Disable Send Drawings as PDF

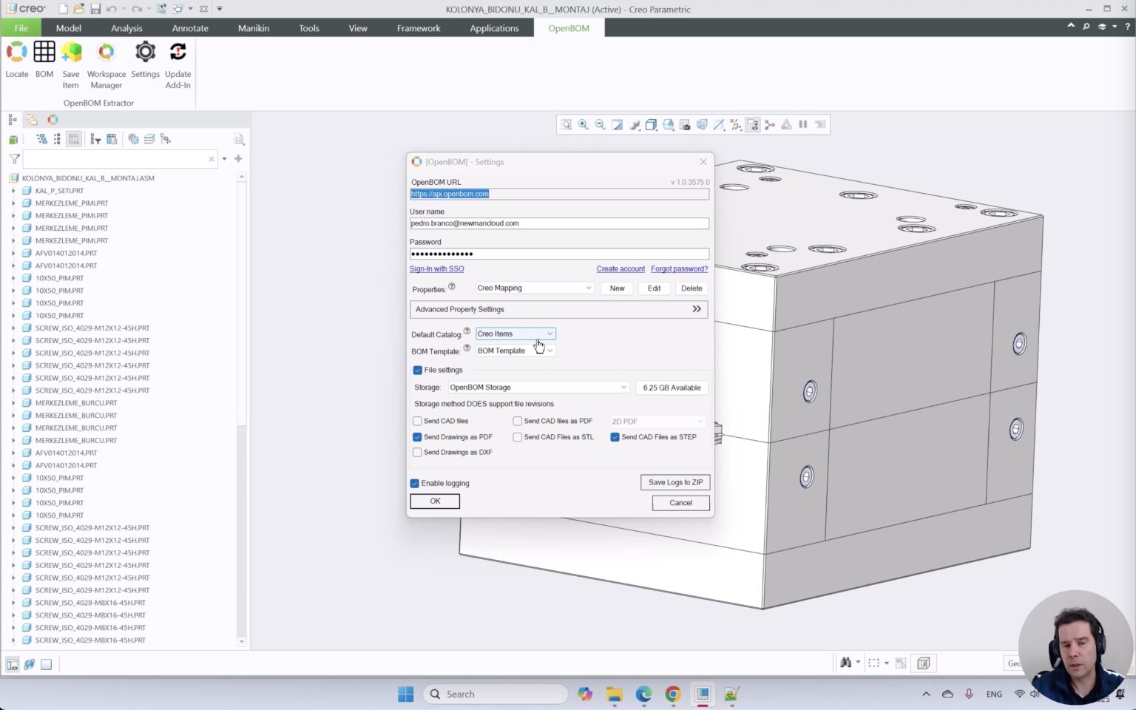click(417, 437)
